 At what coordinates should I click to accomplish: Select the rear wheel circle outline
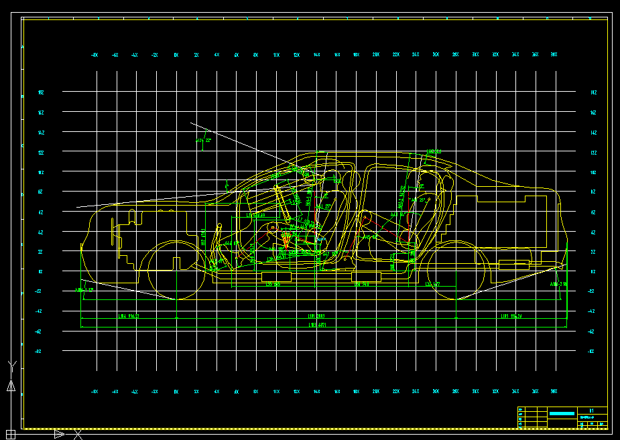[x=456, y=270]
